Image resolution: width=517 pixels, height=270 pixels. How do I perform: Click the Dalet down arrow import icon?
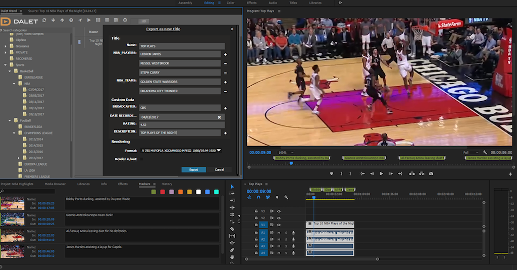click(x=53, y=20)
